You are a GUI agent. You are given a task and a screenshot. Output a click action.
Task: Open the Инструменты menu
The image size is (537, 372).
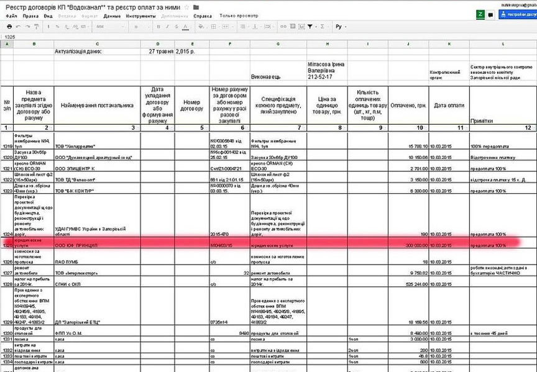(x=140, y=16)
